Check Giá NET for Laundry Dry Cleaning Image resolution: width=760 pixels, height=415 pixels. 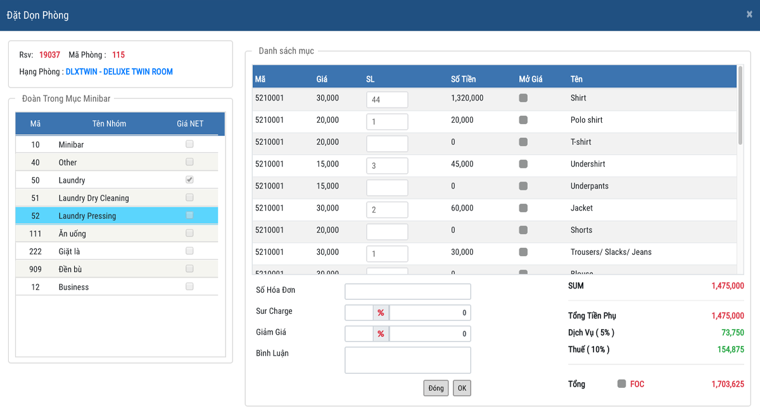click(189, 197)
